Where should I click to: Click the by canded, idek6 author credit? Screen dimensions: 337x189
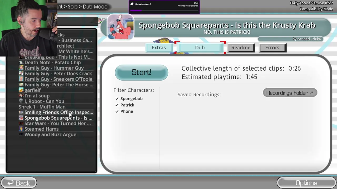pyautogui.click(x=307, y=39)
